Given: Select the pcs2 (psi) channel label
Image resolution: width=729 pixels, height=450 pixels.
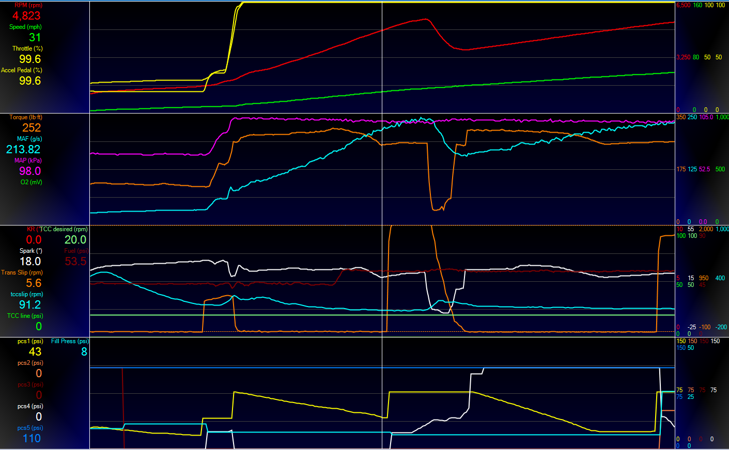Looking at the screenshot, I should pyautogui.click(x=30, y=363).
